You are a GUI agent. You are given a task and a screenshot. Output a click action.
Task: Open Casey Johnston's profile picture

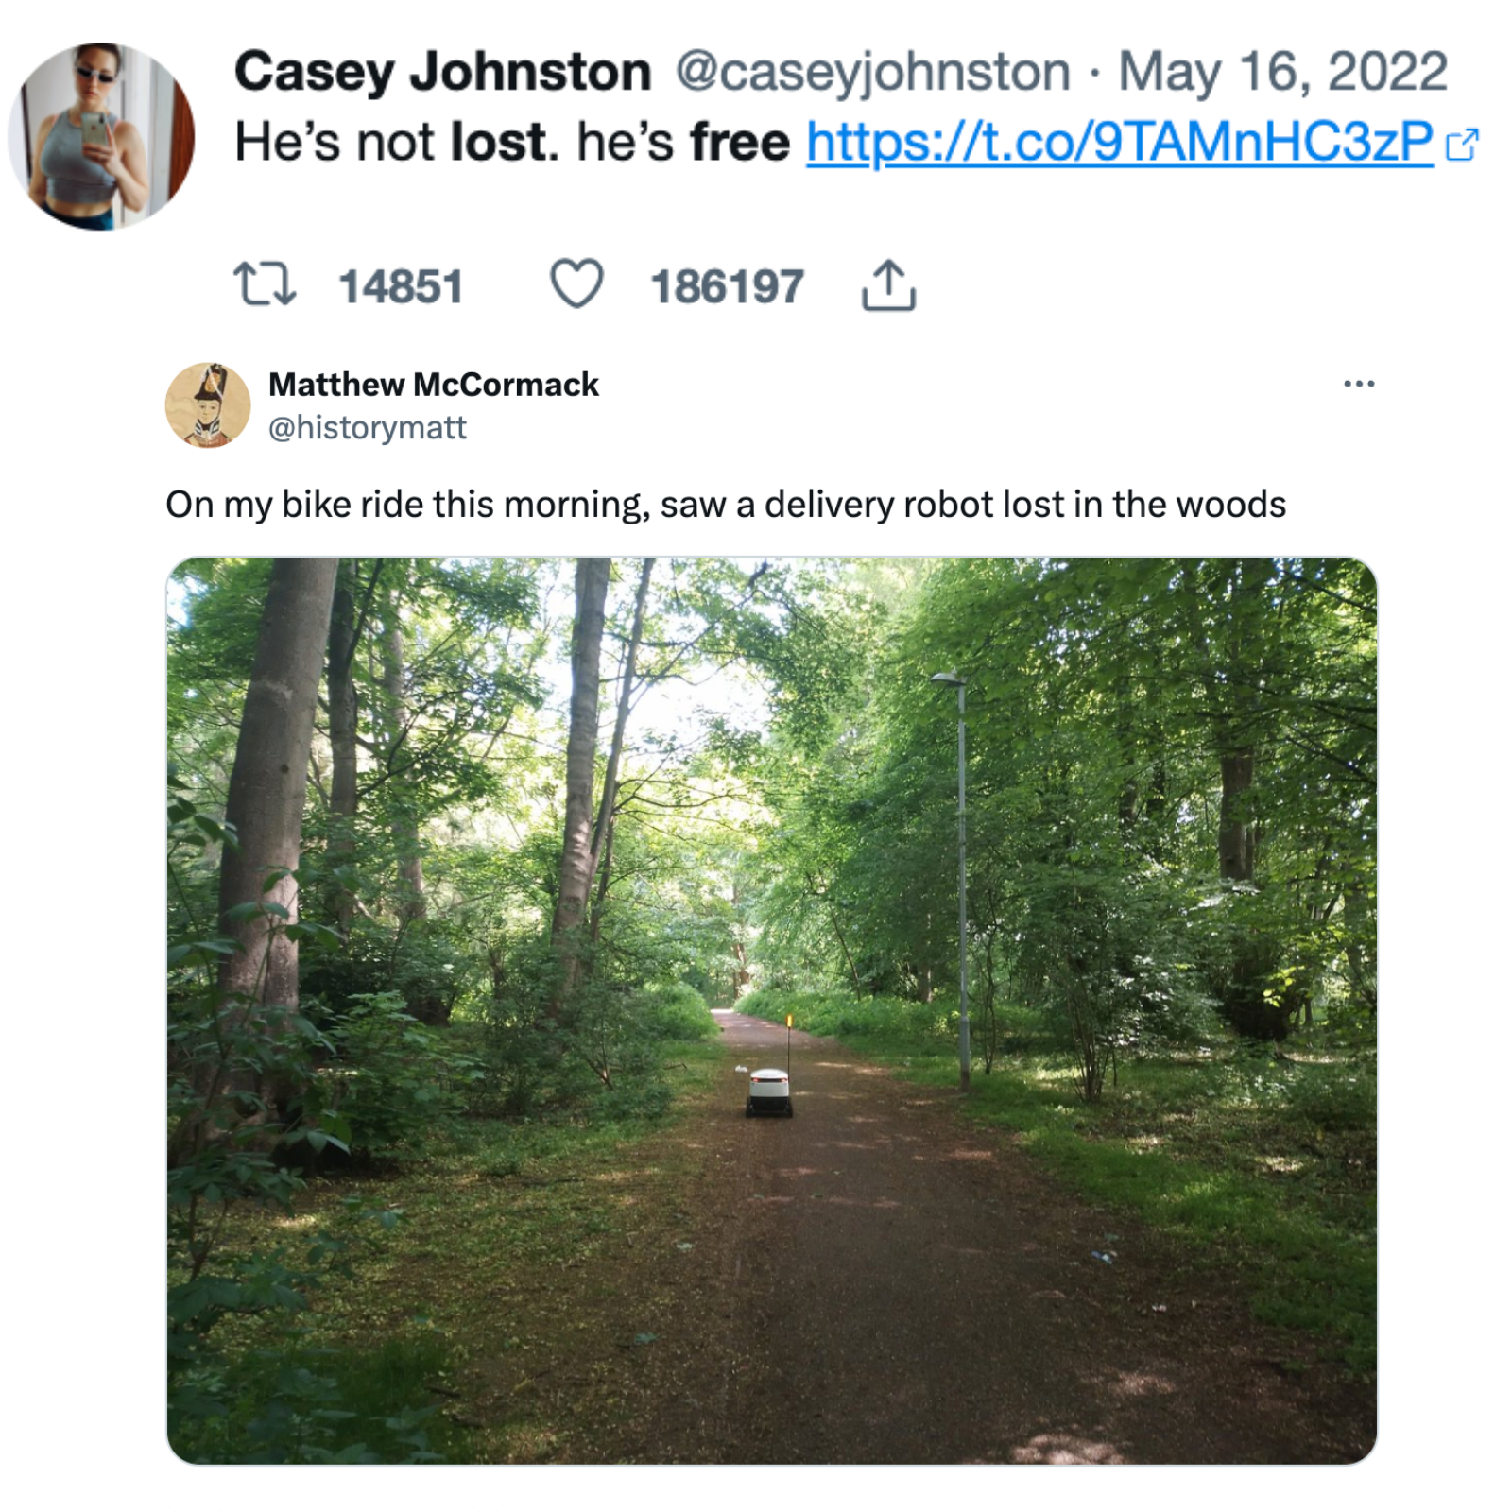(x=101, y=136)
